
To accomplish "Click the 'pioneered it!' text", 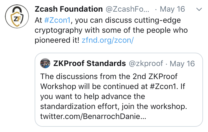I will pos(57,40).
